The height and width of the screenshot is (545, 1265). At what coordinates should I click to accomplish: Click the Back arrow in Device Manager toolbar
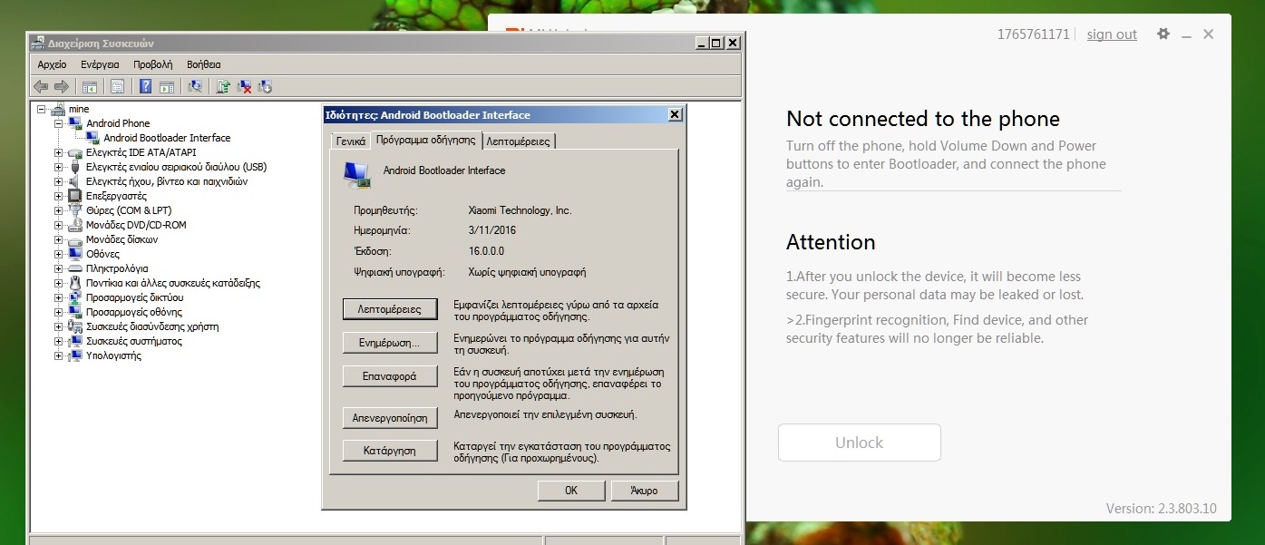pyautogui.click(x=41, y=87)
